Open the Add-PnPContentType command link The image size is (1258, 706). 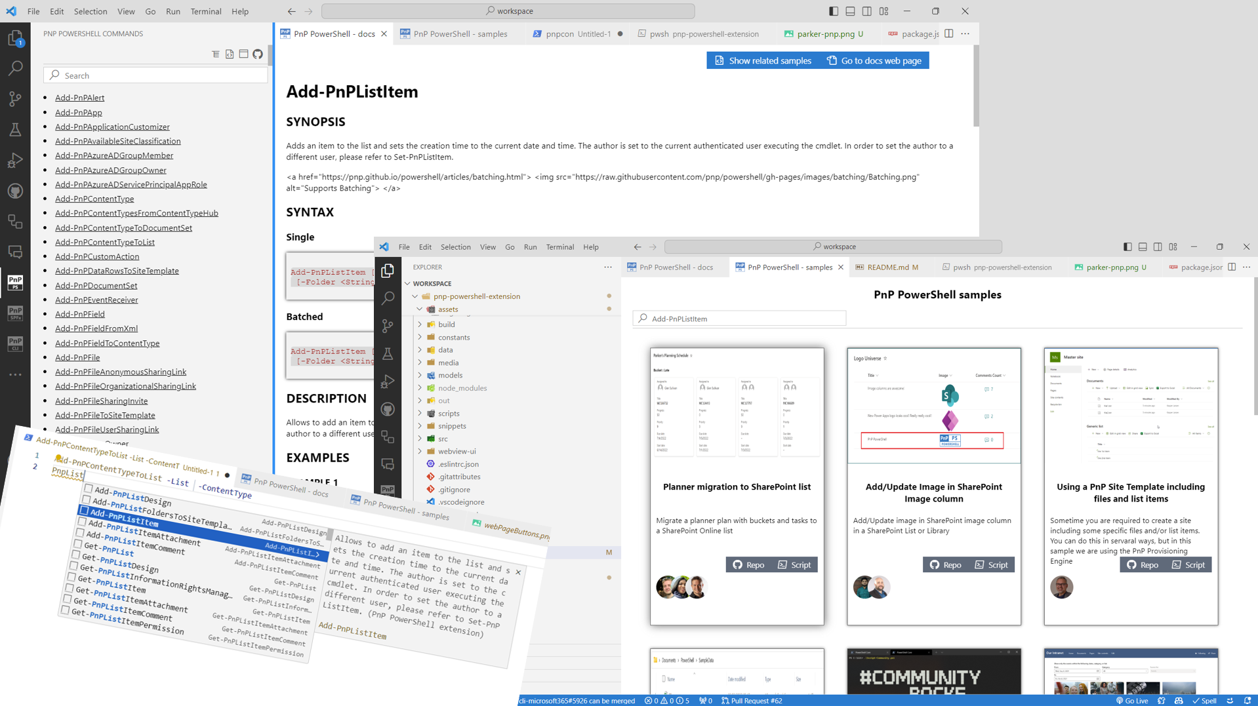click(94, 199)
